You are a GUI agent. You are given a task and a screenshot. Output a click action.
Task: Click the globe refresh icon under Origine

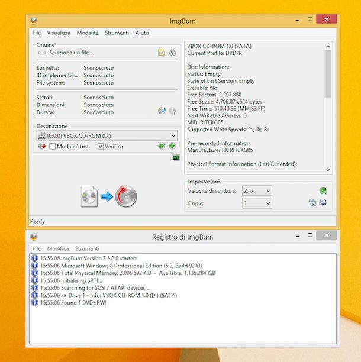[x=162, y=111]
